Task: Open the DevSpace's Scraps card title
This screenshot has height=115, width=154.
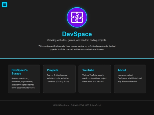Action: pyautogui.click(x=20, y=72)
